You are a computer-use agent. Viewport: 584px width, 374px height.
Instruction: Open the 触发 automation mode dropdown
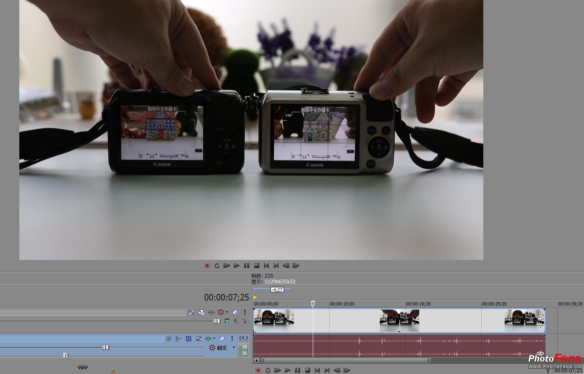234,347
